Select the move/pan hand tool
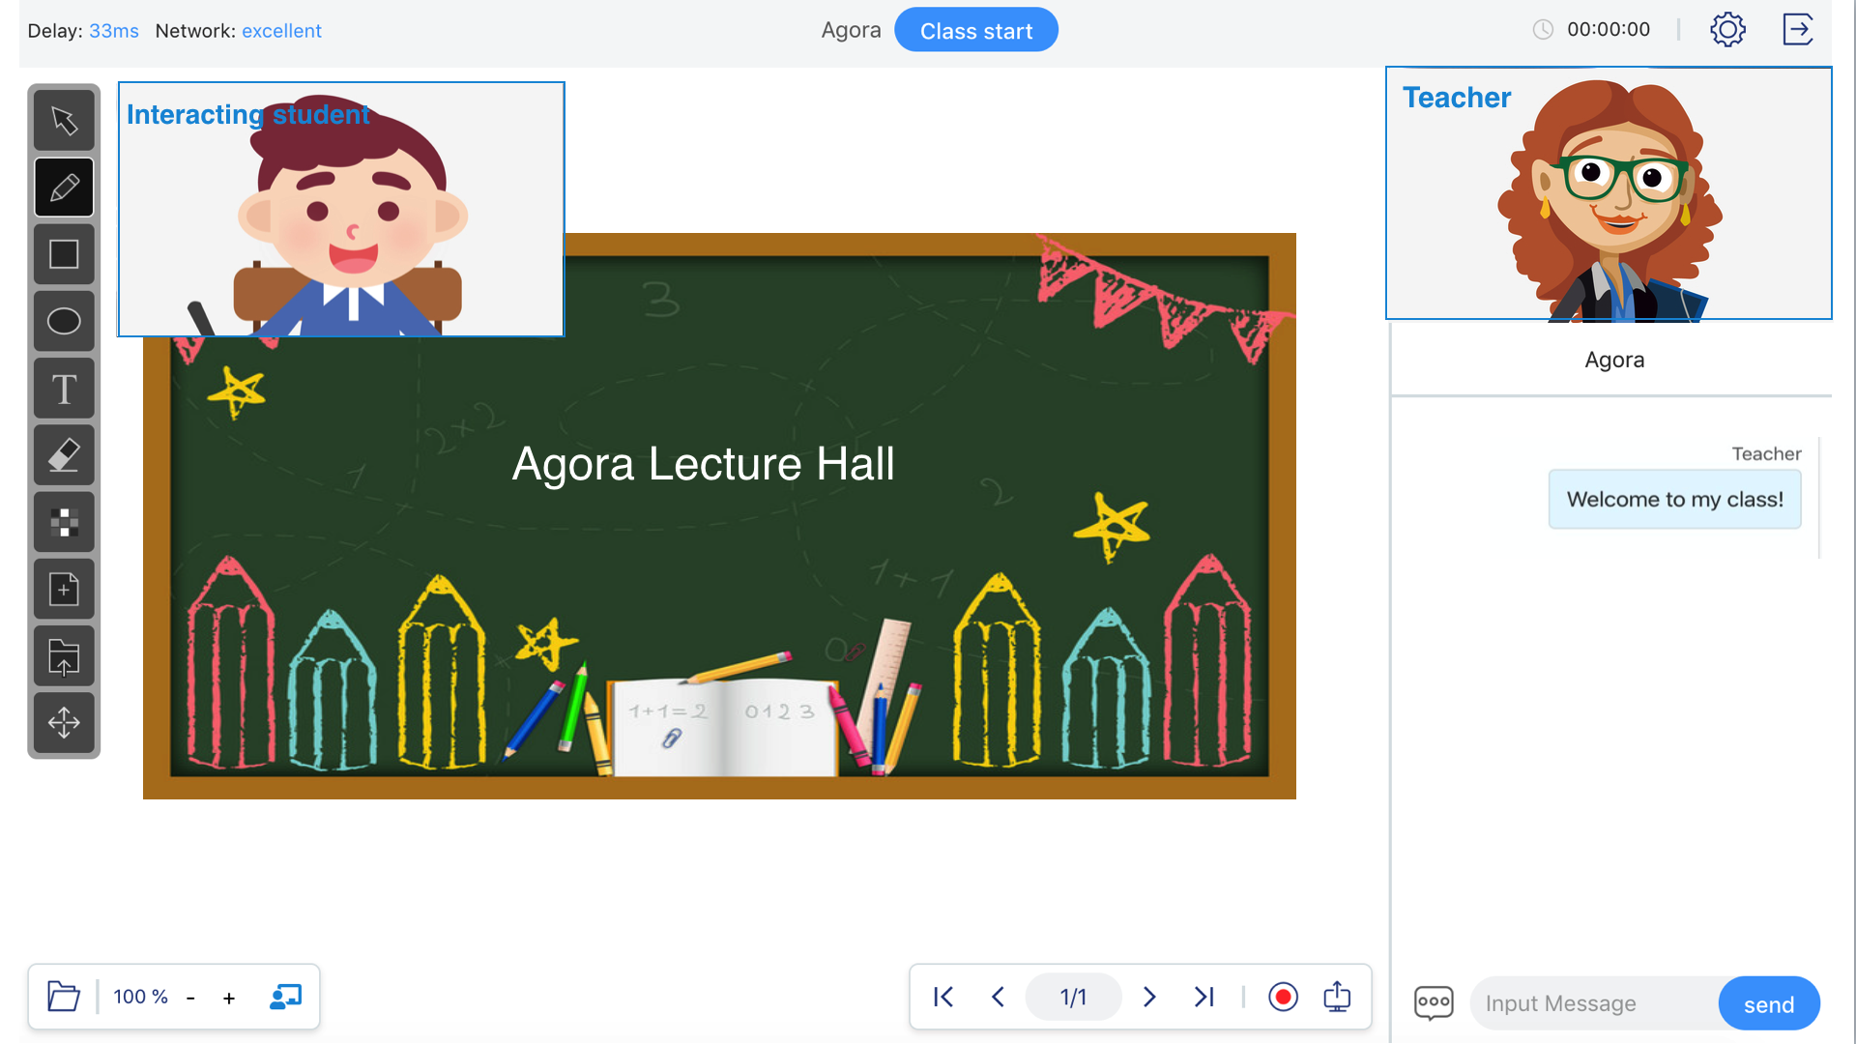Viewport: 1856px width, 1044px height. pos(64,722)
